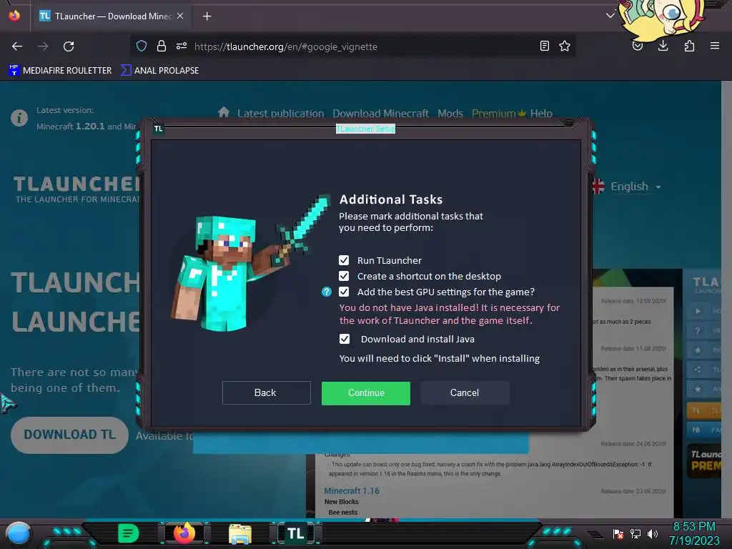Go back with the browser back arrow
Viewport: 732px width, 549px height.
coord(17,46)
